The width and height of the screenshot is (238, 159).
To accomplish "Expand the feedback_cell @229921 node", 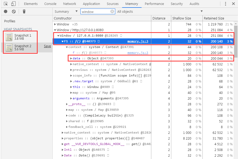I will click(67, 127).
